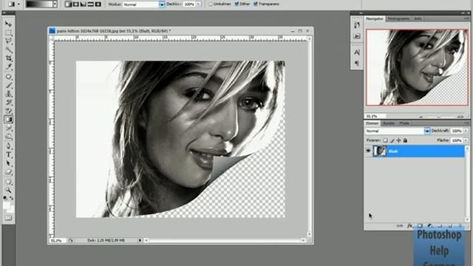Viewport: 473px width, 266px height.
Task: Click the document zoom percentage field
Action: tap(57, 240)
